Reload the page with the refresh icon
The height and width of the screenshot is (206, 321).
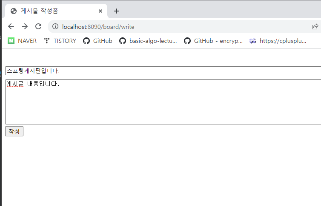pos(38,26)
